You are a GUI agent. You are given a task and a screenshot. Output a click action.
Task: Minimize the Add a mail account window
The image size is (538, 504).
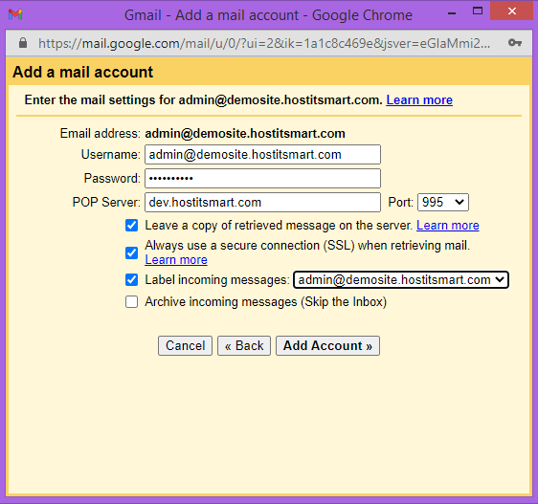pos(452,13)
